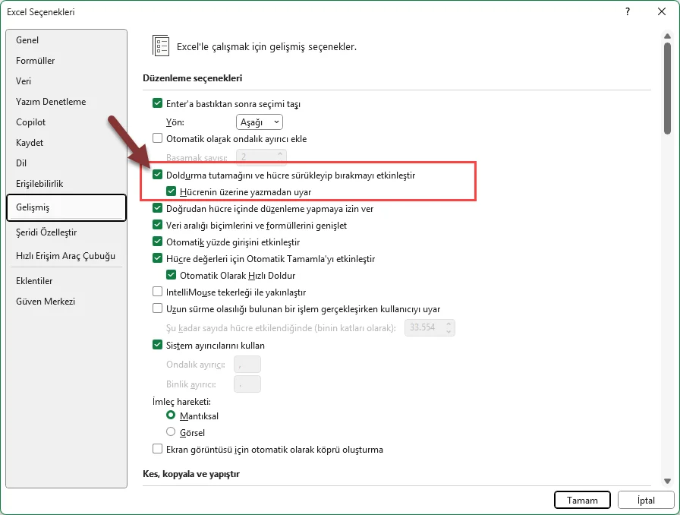The height and width of the screenshot is (515, 680).
Task: Click the vertical scrollbar thumb
Action: (667, 88)
